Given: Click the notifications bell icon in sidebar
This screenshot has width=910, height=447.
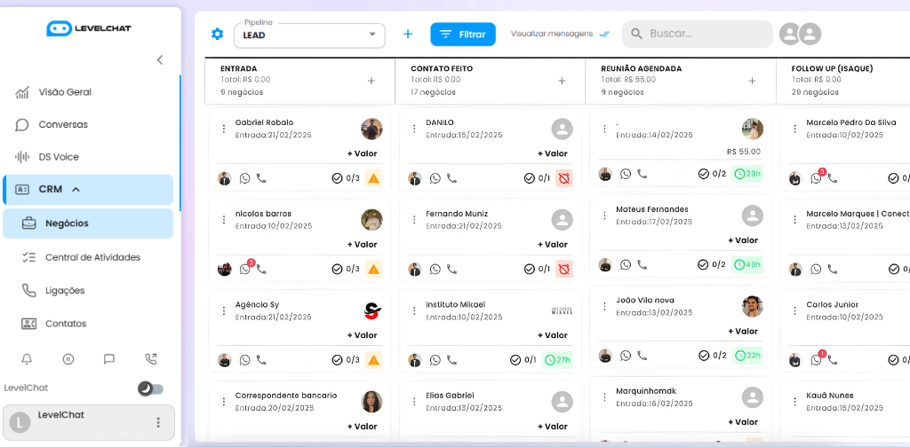Looking at the screenshot, I should pyautogui.click(x=27, y=359).
